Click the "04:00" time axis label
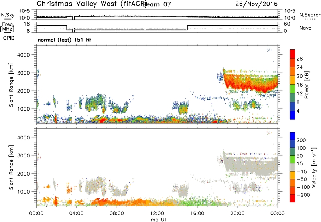The image size is (321, 222). pyautogui.click(x=76, y=214)
